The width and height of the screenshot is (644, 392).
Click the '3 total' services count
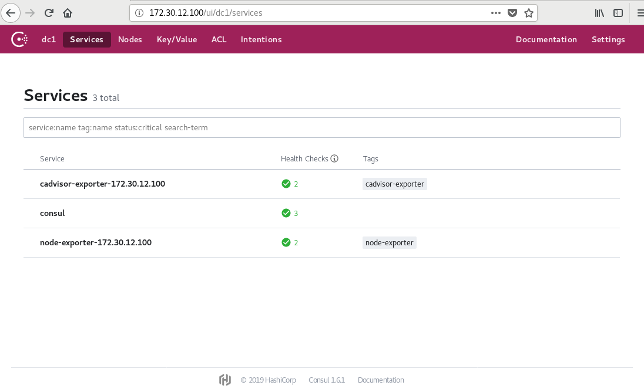tap(106, 98)
